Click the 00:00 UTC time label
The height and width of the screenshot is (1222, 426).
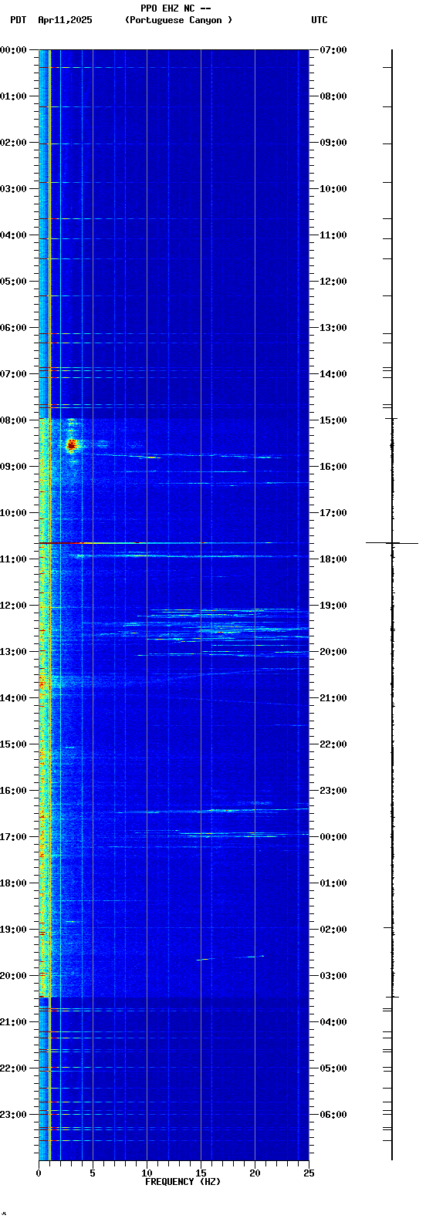tap(333, 837)
